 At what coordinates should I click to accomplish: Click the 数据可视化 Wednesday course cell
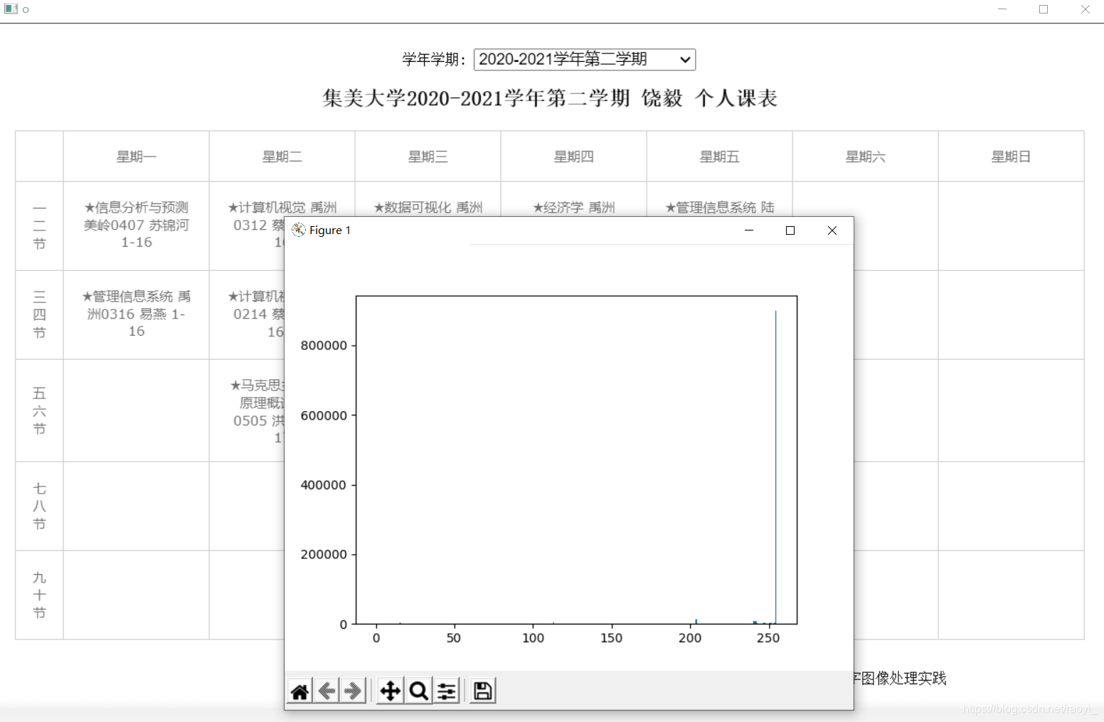(x=428, y=207)
